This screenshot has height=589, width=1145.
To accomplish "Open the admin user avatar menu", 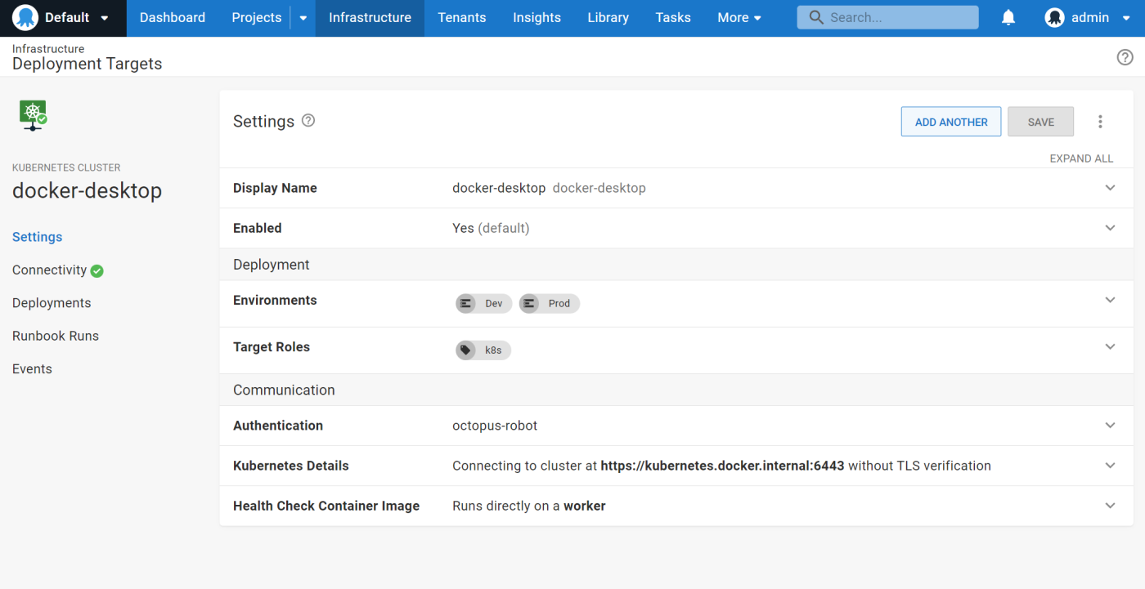I will [x=1054, y=17].
